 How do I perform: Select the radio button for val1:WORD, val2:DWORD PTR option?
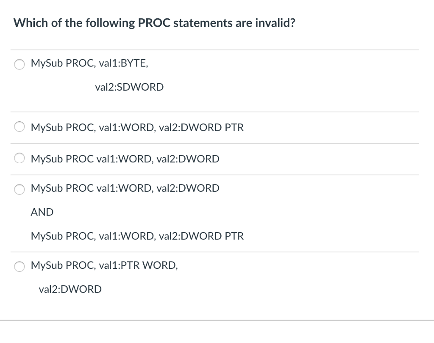point(19,126)
